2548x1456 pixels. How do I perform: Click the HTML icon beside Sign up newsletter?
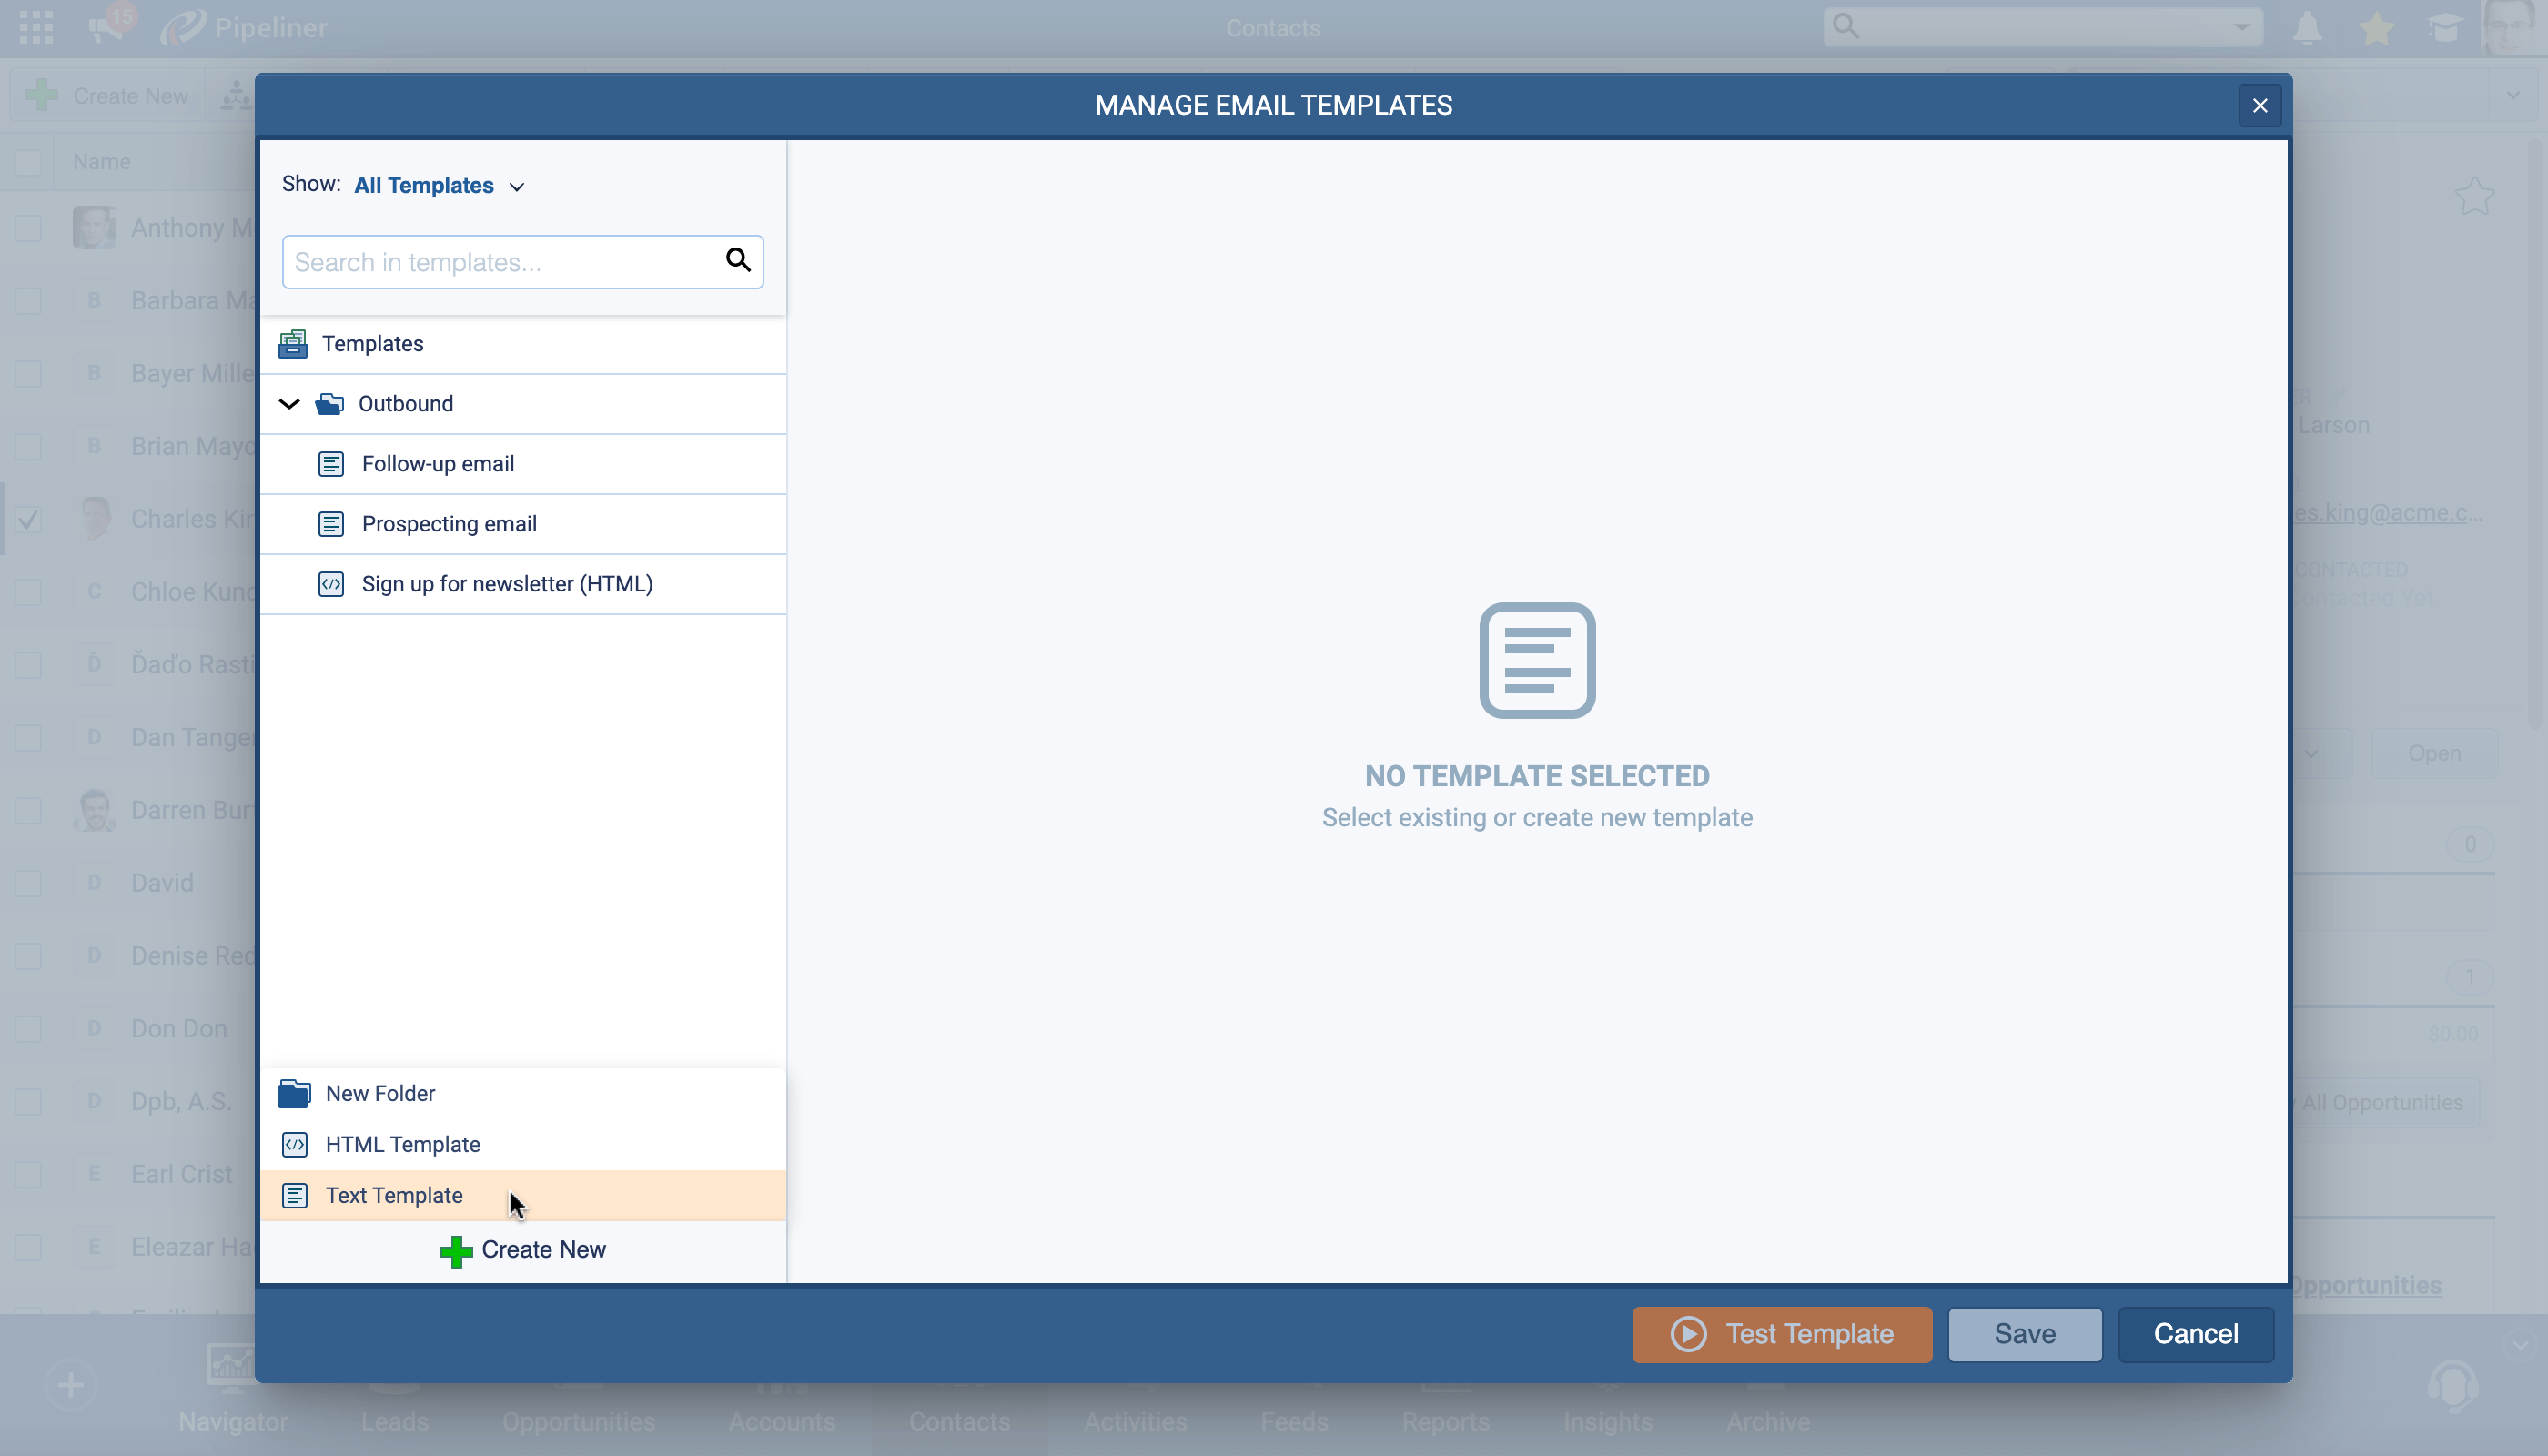(331, 584)
